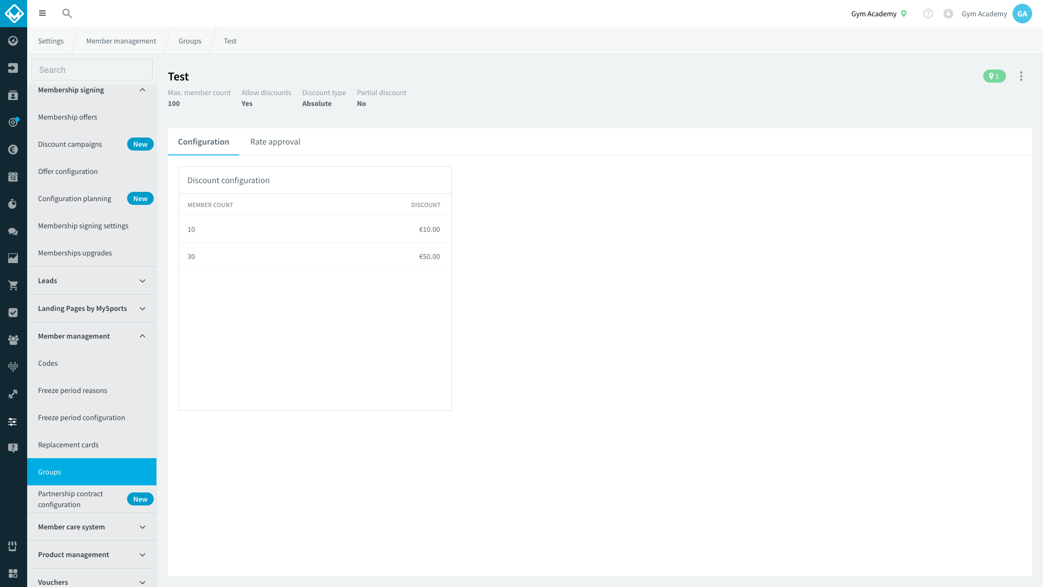Click the download arrow icon in top bar
The image size is (1043, 587).
pos(948,14)
